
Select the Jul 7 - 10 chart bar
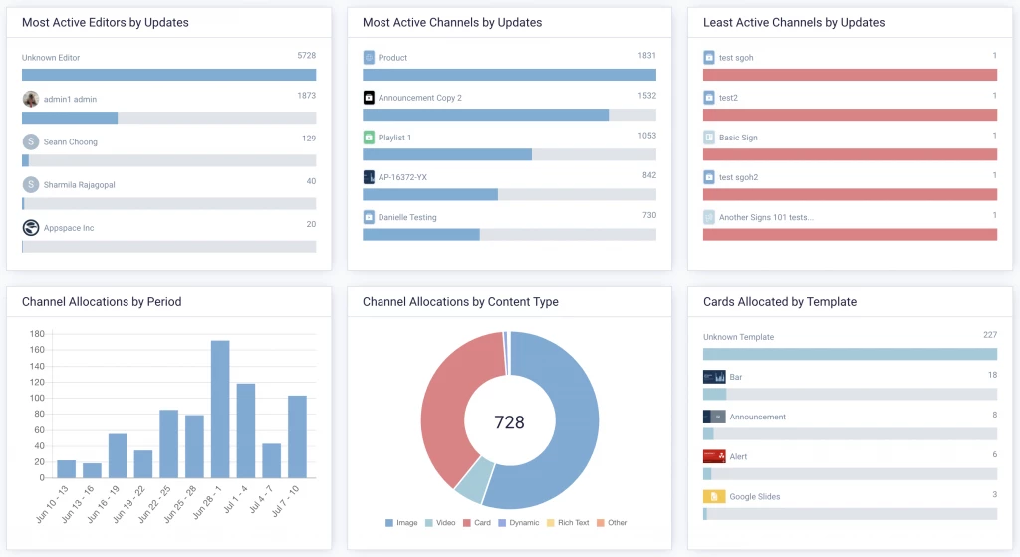[x=297, y=436]
